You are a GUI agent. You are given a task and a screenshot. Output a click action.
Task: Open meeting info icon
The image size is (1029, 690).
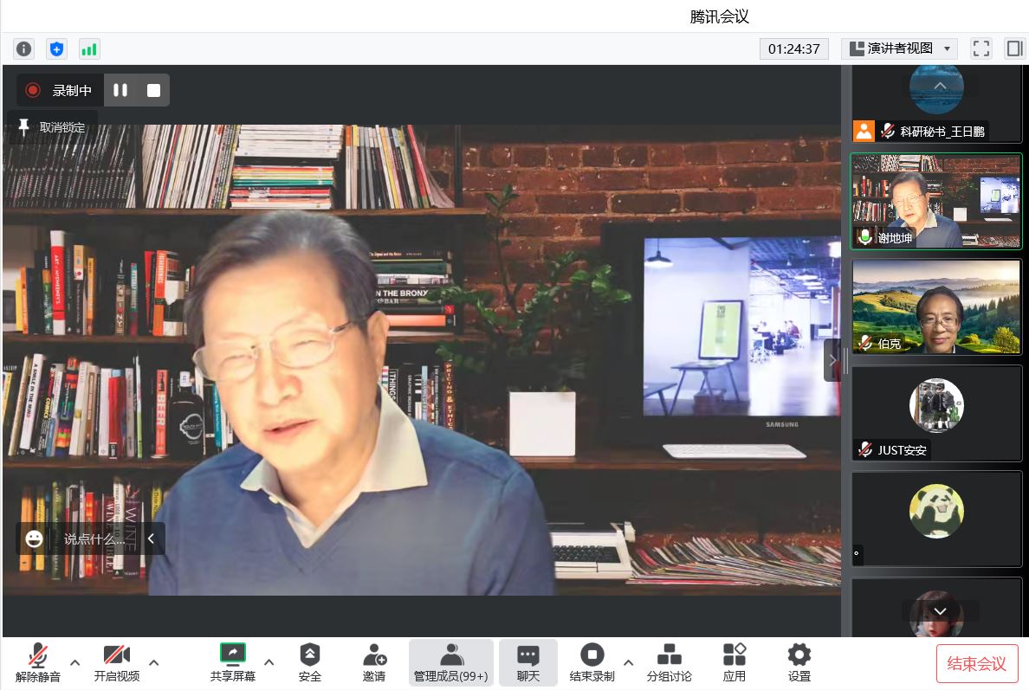[x=24, y=49]
